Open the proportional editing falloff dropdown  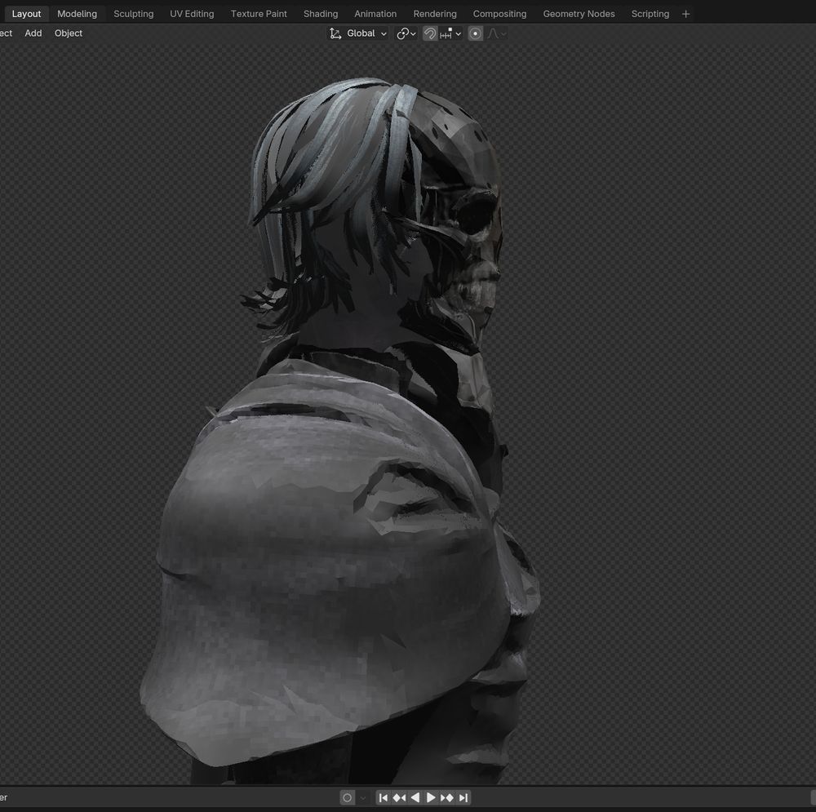point(497,33)
